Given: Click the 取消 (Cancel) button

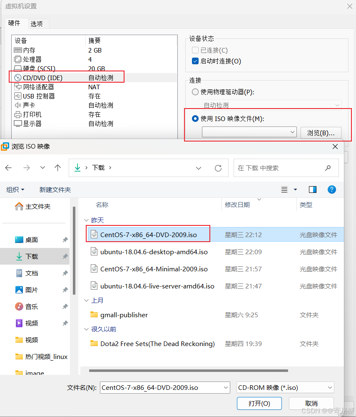Looking at the screenshot, I should coord(311,404).
